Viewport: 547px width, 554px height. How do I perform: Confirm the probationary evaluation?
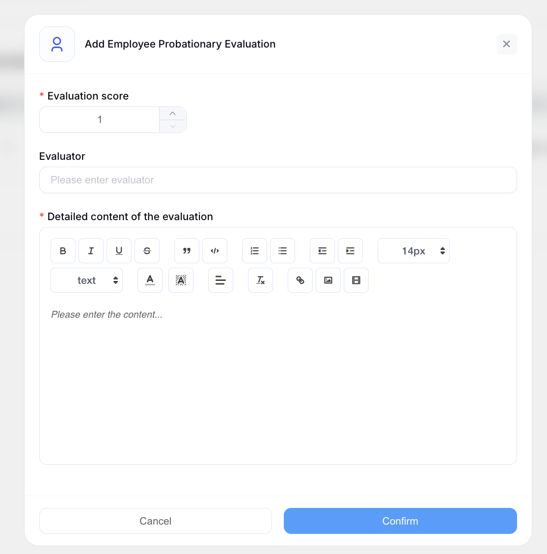400,521
